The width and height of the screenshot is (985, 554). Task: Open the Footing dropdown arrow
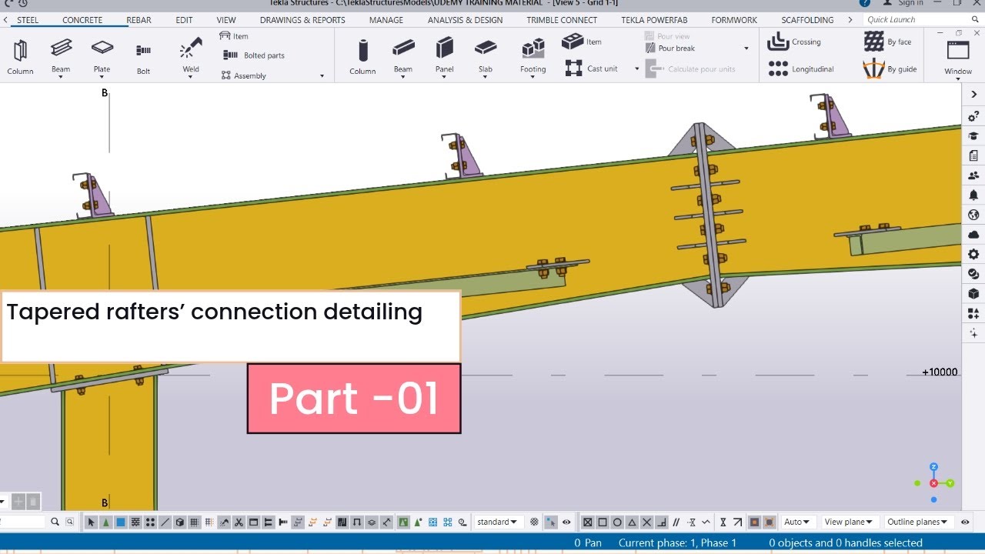tap(533, 77)
